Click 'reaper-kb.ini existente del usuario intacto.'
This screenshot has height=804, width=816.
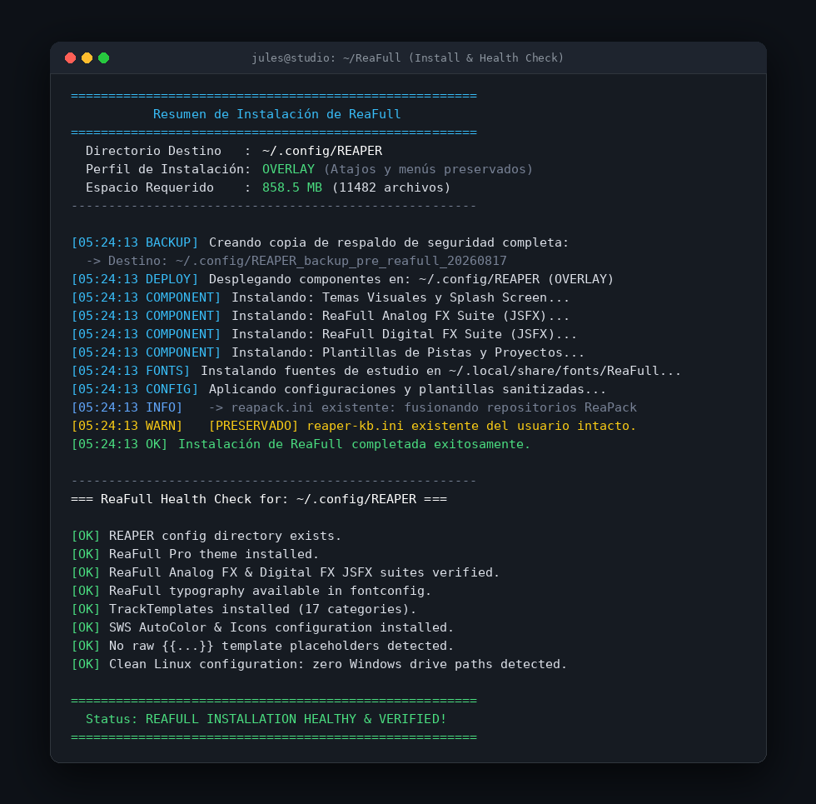click(x=471, y=426)
